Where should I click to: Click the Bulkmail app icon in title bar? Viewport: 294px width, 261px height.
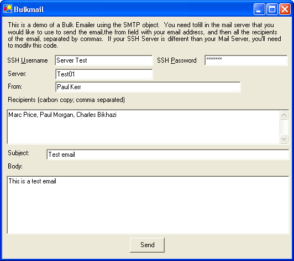[x=8, y=9]
